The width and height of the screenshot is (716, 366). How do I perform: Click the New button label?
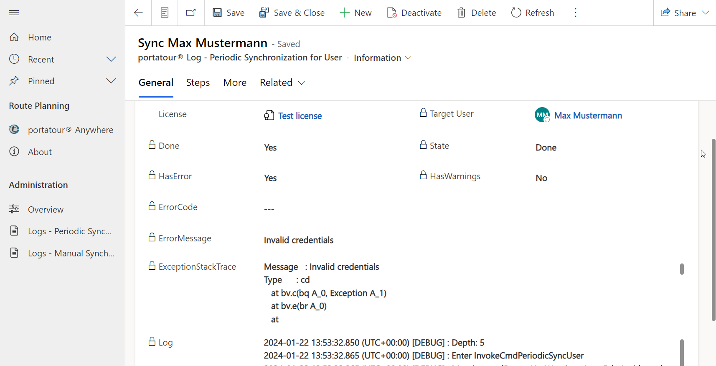[363, 13]
